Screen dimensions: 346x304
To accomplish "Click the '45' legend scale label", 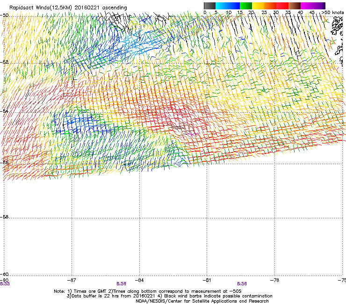I will click(x=312, y=12).
